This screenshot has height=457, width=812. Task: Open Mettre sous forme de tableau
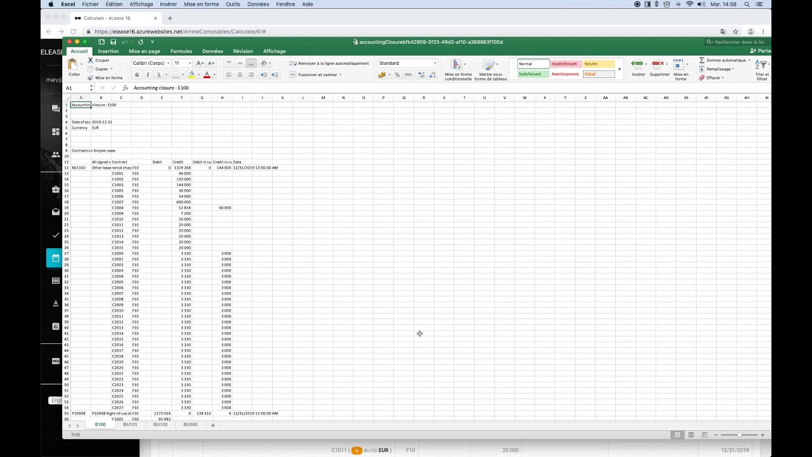(490, 70)
